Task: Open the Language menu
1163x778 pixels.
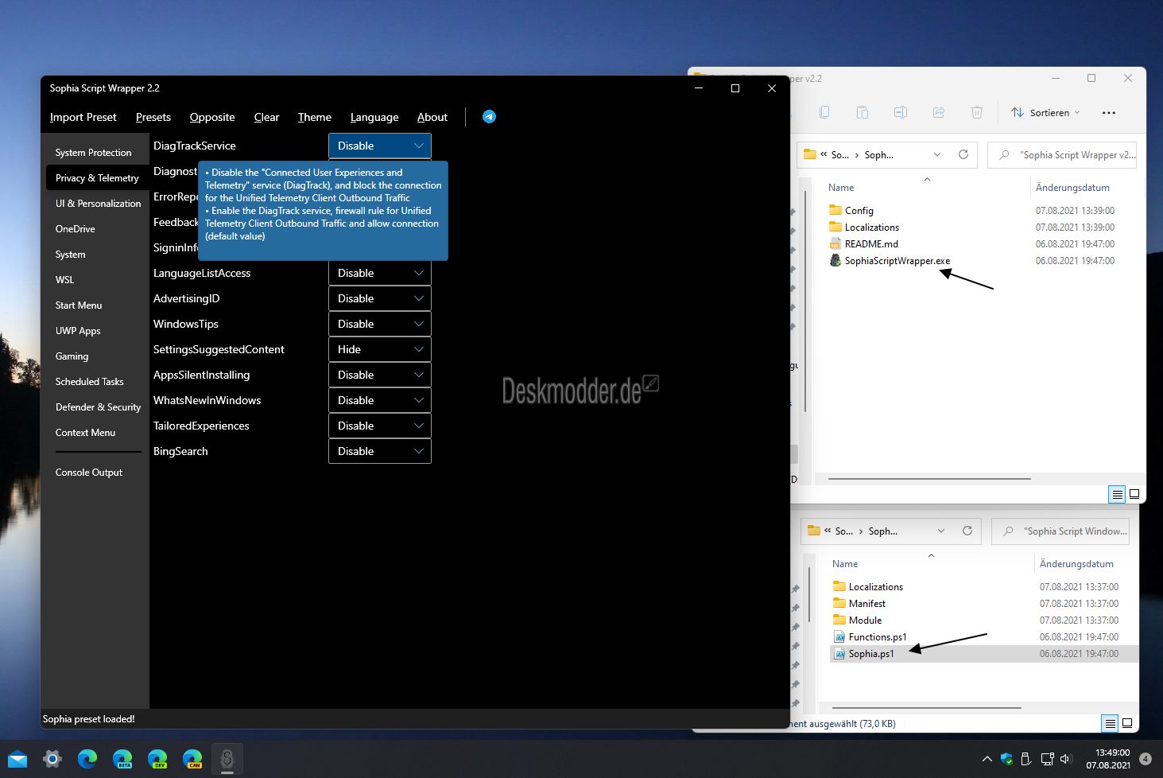Action: click(374, 117)
